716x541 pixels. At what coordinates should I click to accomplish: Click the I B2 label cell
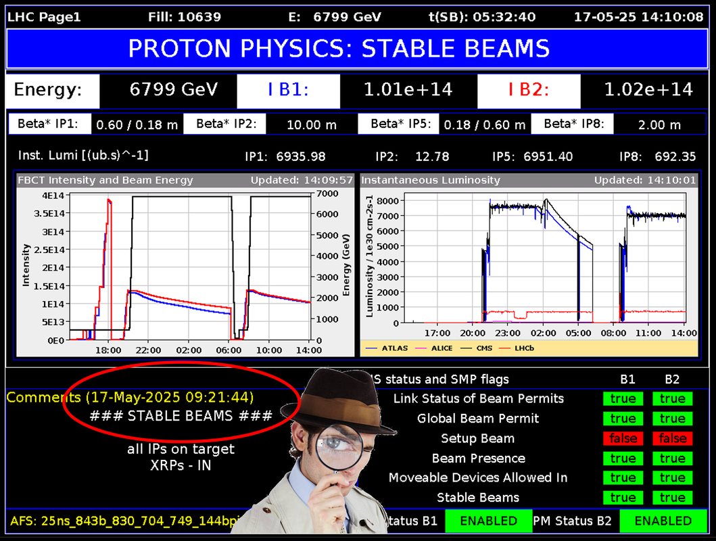point(529,90)
